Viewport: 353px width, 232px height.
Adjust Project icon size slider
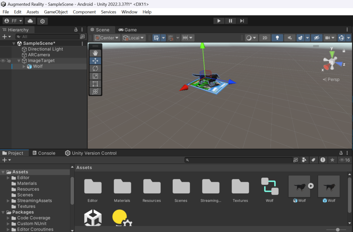337,230
